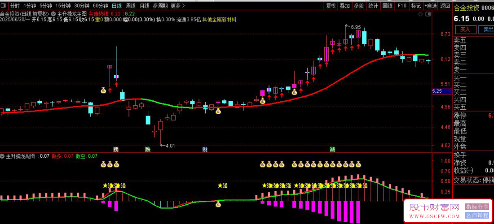Toggle the side panel icon next to the diamond

[x=428, y=14]
